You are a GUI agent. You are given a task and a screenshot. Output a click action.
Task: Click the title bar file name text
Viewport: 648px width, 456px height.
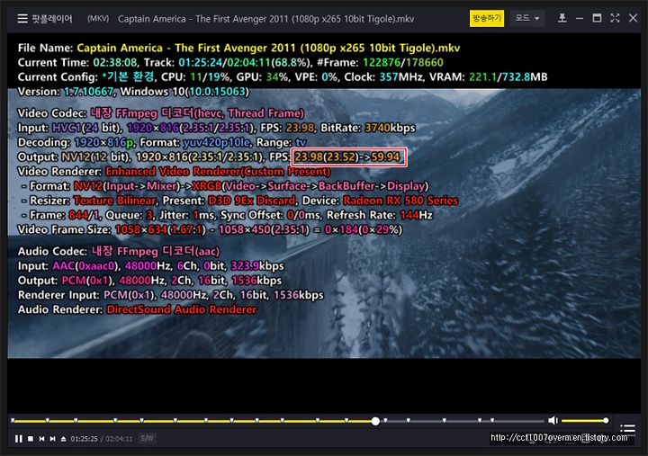[x=265, y=19]
